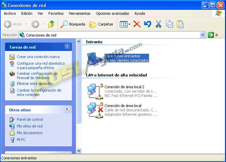The image size is (226, 162).
Task: Collapse the Tareas de red panel
Action: pyautogui.click(x=67, y=46)
